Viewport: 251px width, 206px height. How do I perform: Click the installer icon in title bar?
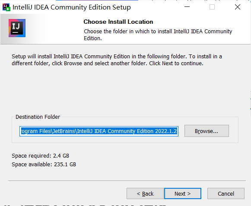(6, 7)
